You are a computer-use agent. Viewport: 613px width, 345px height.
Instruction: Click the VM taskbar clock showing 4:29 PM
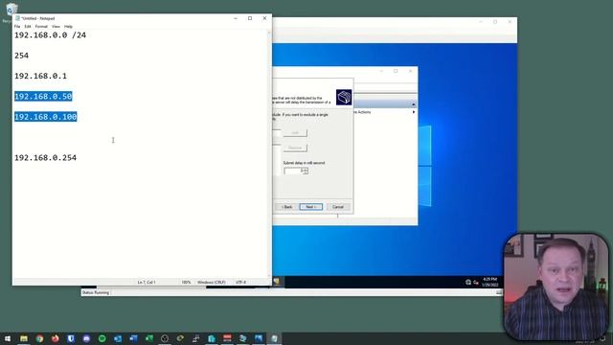[x=489, y=282]
